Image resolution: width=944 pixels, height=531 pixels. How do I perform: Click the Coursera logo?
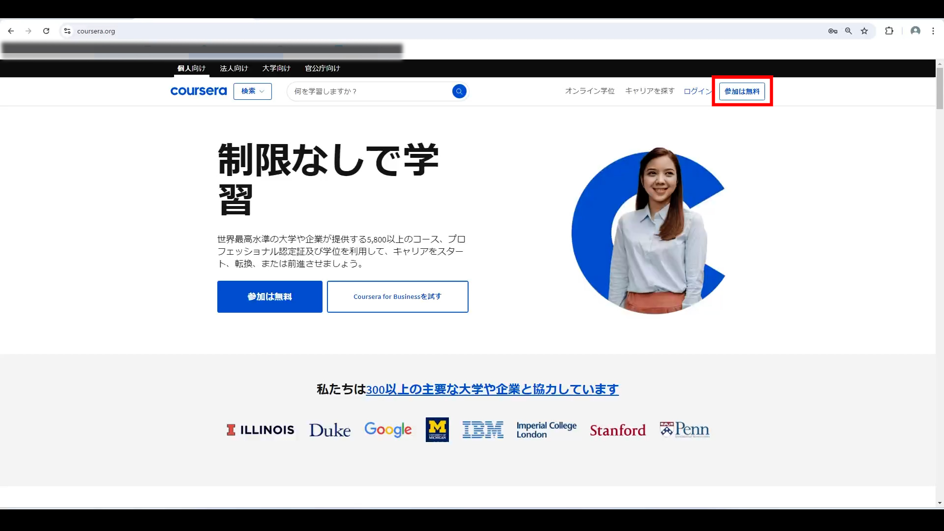coord(198,91)
